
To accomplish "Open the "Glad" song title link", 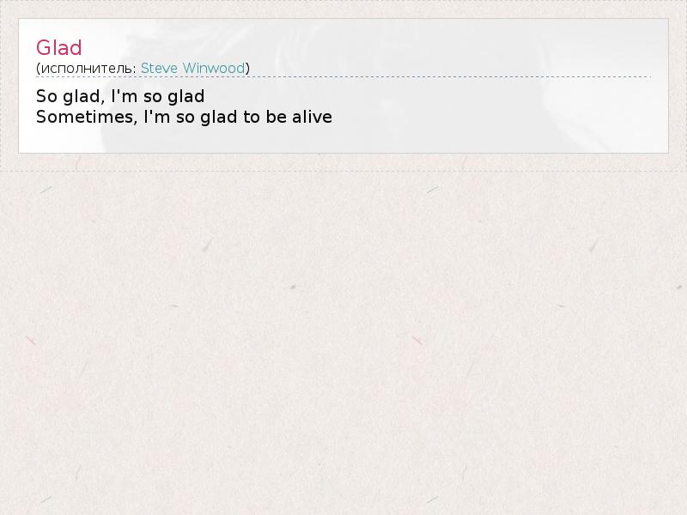I will coord(58,47).
